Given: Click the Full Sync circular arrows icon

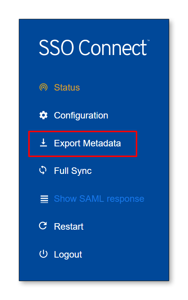Looking at the screenshot, I should click(43, 170).
